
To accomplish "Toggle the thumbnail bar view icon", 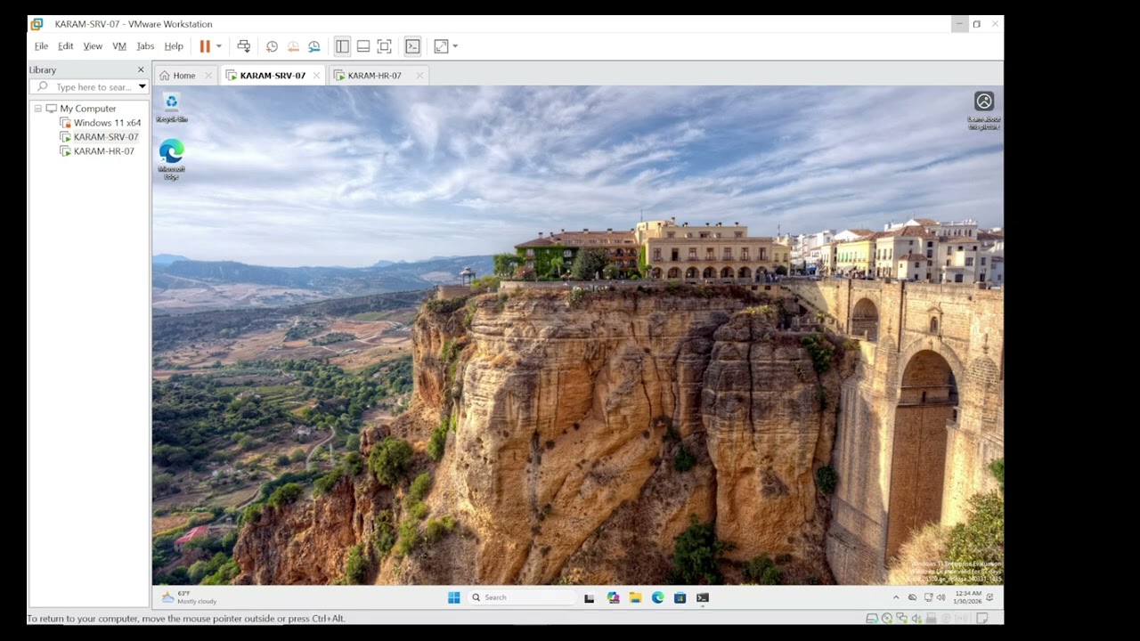I will point(363,46).
